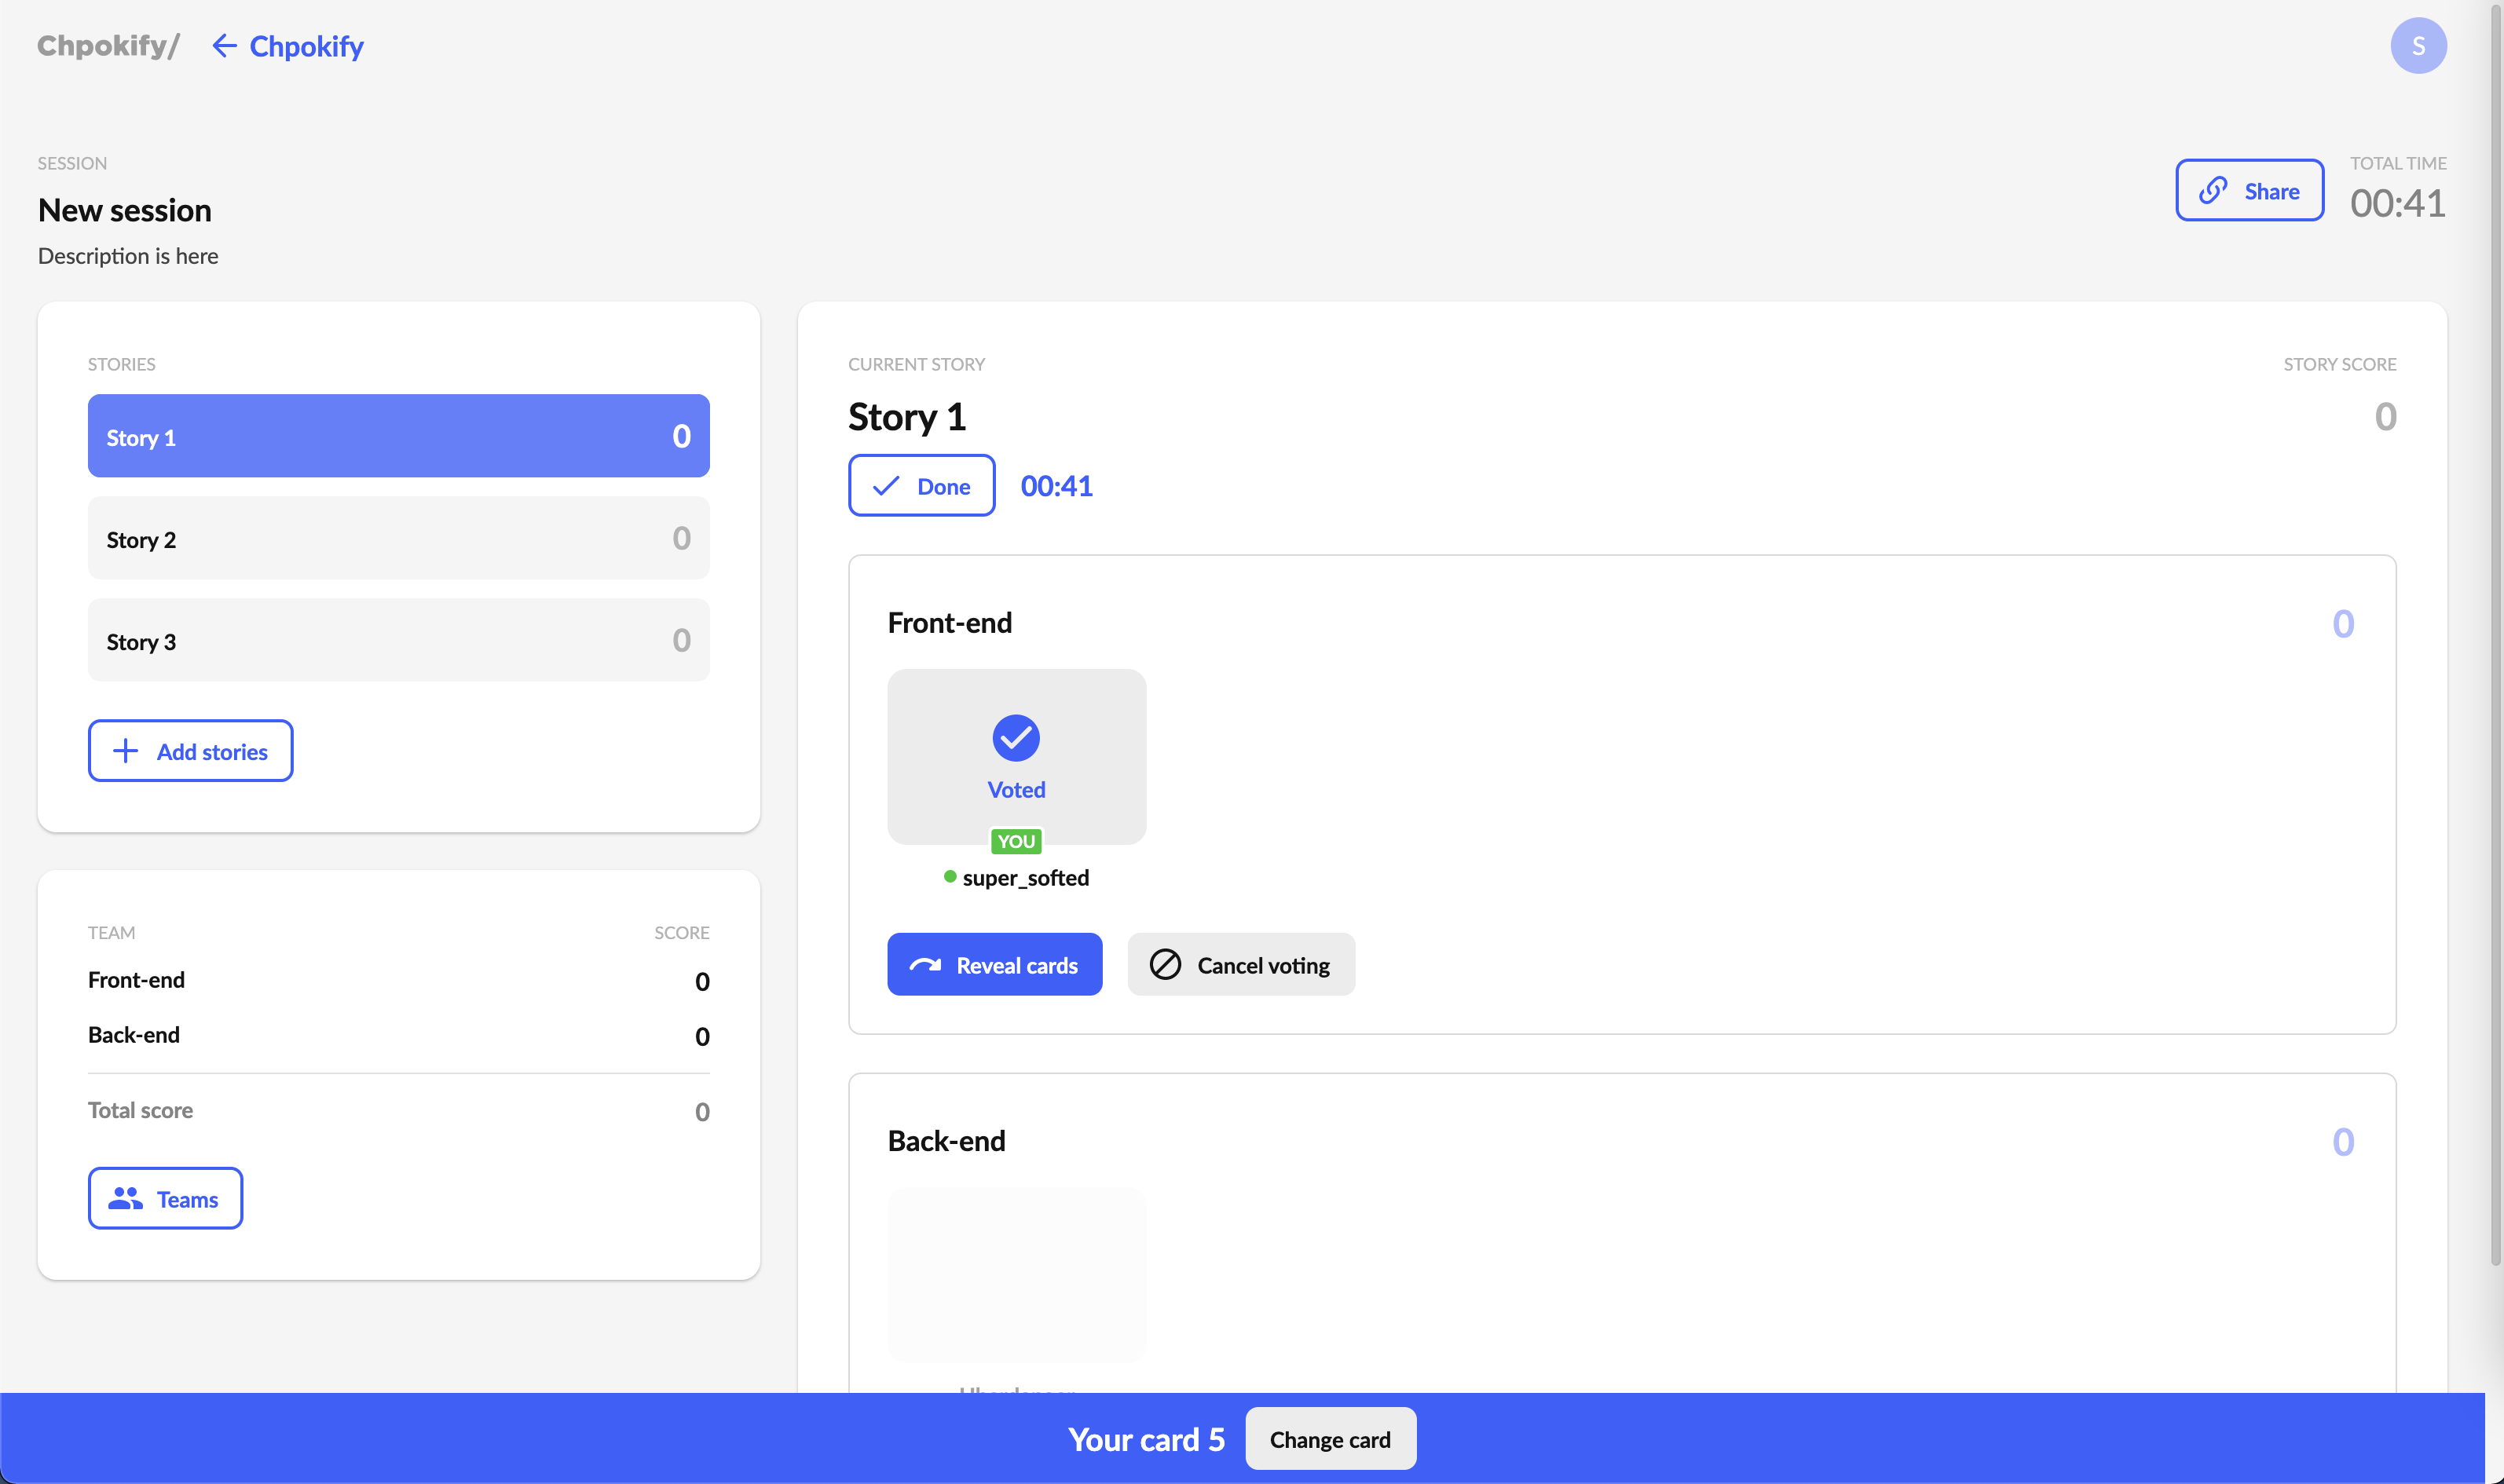The height and width of the screenshot is (1484, 2504).
Task: Click the blue Voted checkmark circle
Action: coord(1016,738)
